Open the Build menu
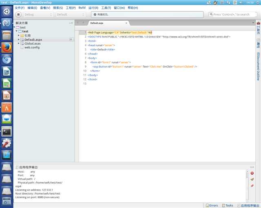 click(82, 8)
